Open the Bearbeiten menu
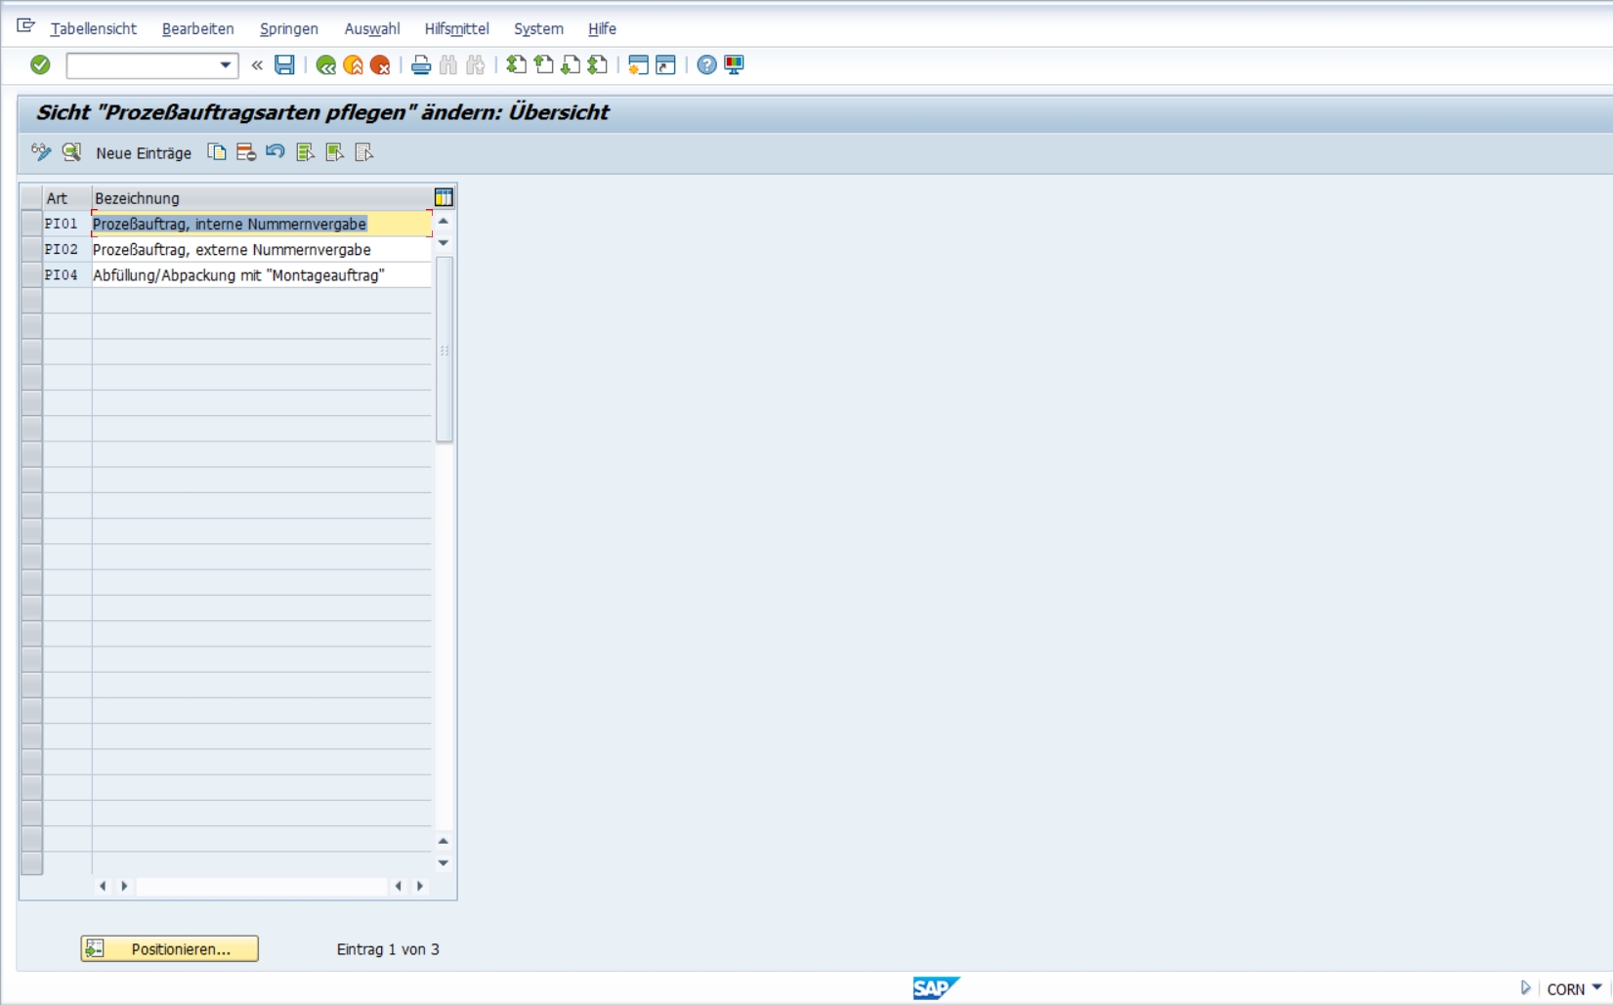 [198, 29]
